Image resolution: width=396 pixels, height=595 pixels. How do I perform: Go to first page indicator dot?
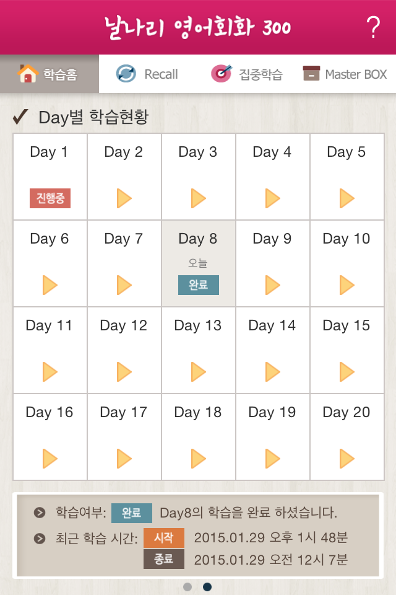pyautogui.click(x=187, y=587)
